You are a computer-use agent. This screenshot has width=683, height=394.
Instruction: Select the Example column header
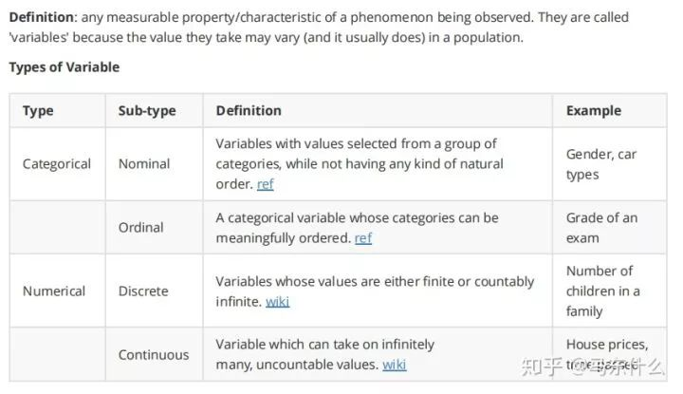coord(594,110)
